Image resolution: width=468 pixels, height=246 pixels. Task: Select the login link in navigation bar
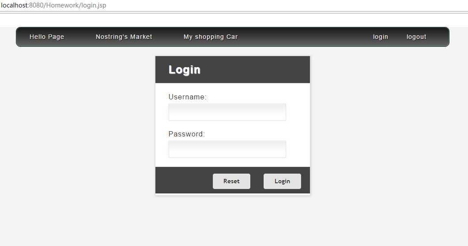coord(381,37)
